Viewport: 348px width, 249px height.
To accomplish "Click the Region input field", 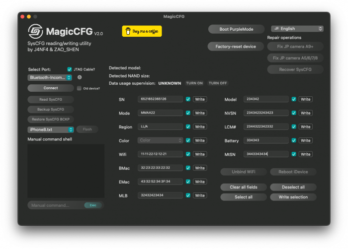I will point(160,126).
